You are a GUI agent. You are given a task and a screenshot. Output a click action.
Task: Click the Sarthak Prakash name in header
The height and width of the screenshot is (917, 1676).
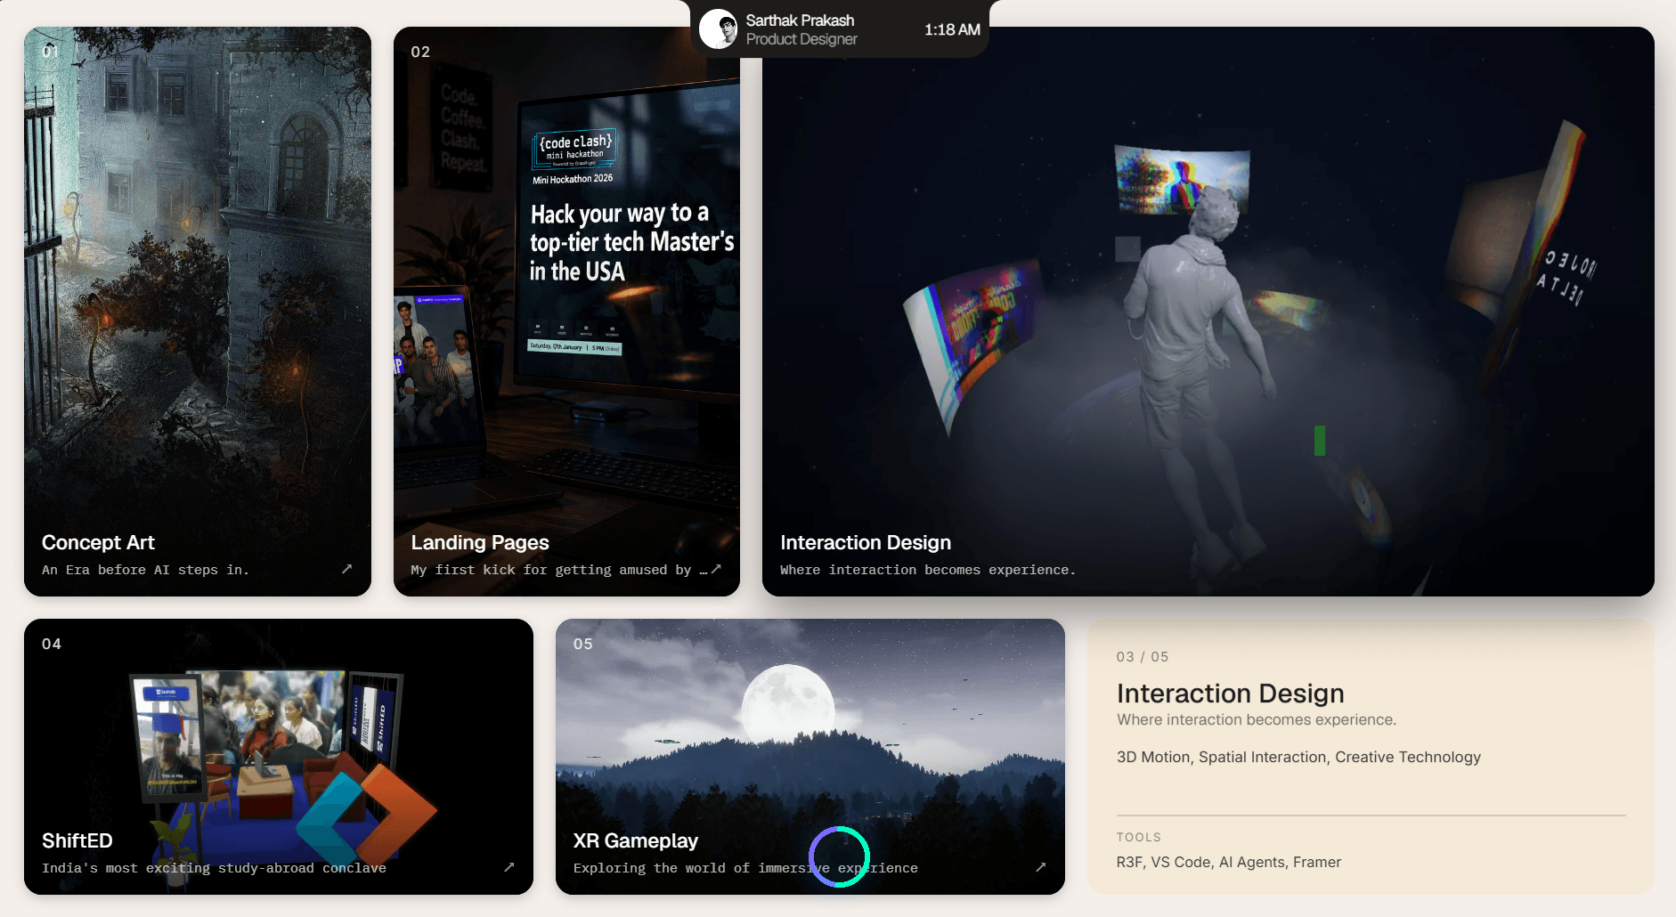pyautogui.click(x=800, y=20)
